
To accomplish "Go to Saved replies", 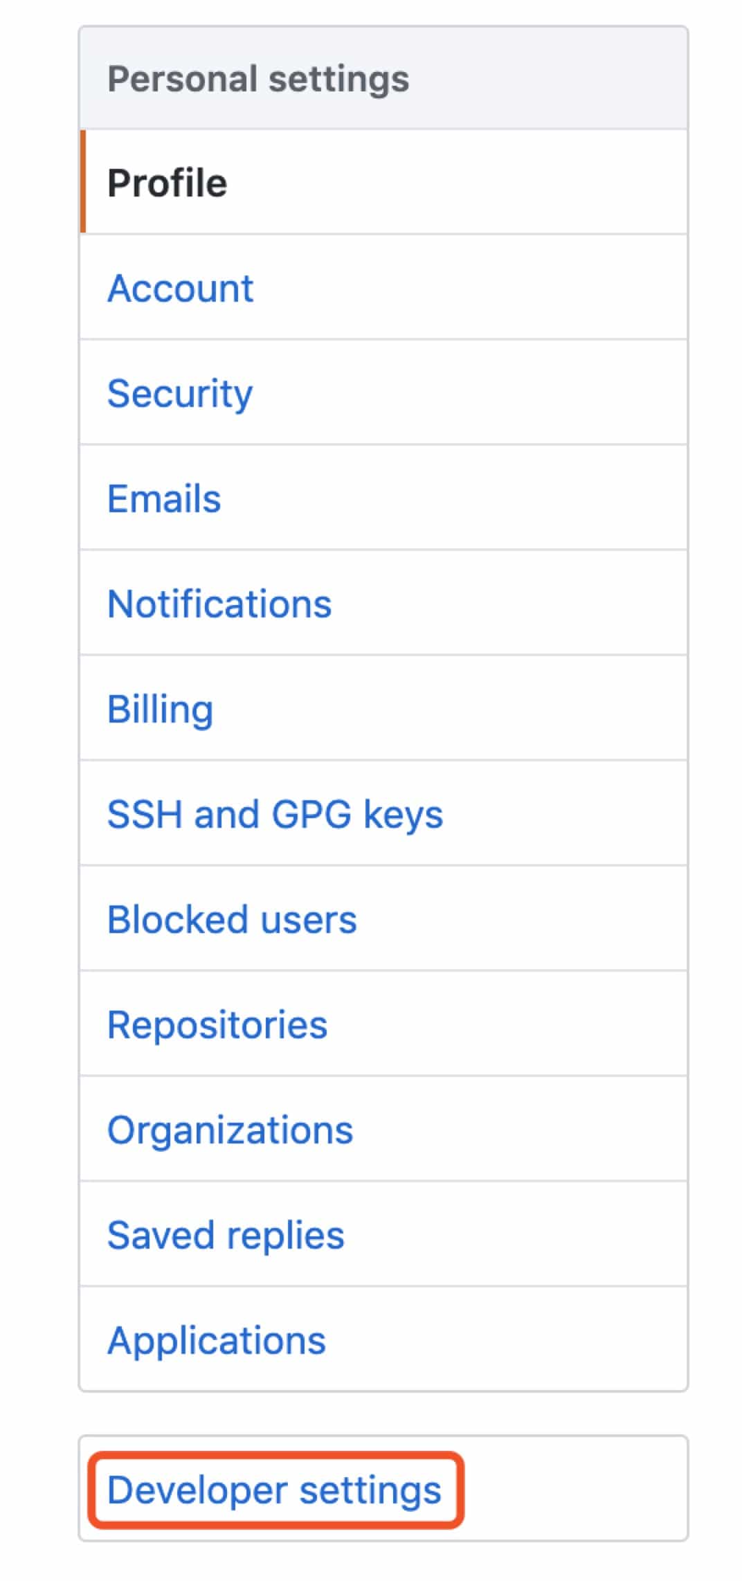I will point(383,1234).
